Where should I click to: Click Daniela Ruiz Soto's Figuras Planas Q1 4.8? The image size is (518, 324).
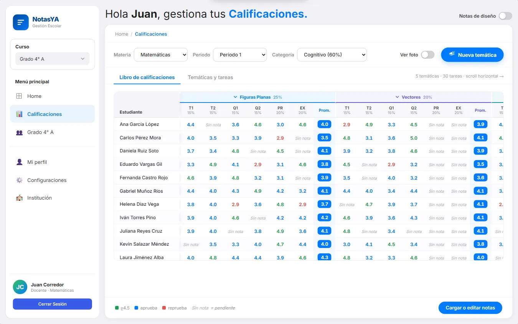pos(235,151)
